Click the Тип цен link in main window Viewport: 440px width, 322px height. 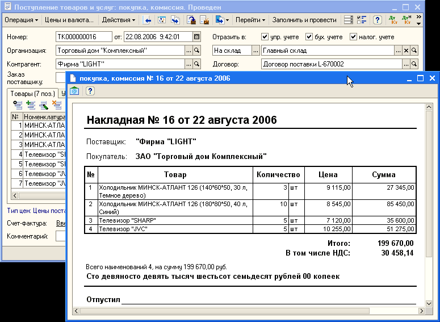pos(36,211)
